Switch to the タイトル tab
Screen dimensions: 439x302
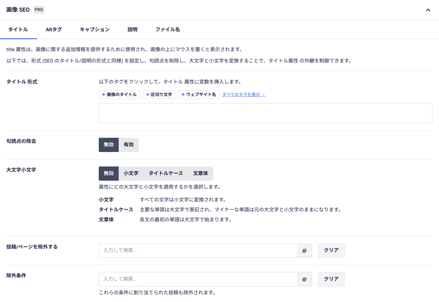(x=18, y=30)
